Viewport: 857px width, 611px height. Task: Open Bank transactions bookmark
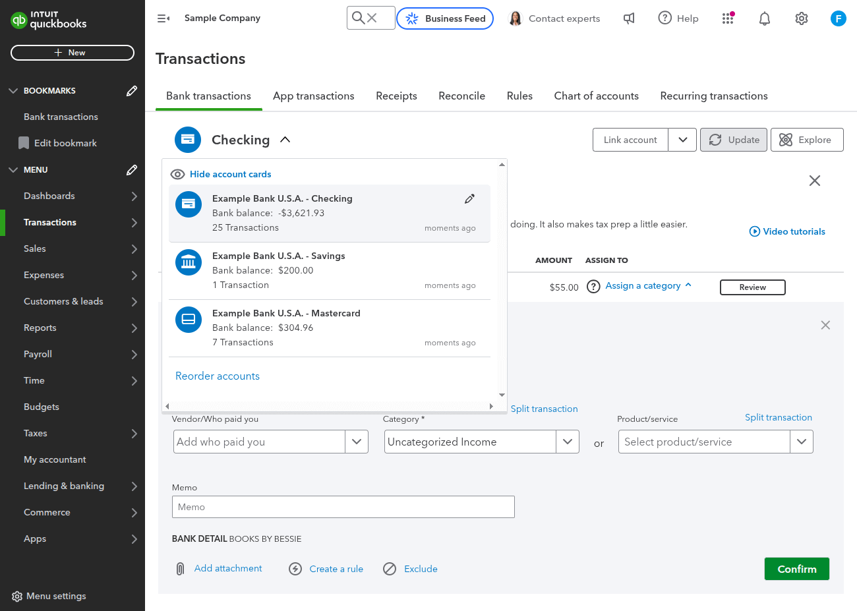click(x=61, y=117)
